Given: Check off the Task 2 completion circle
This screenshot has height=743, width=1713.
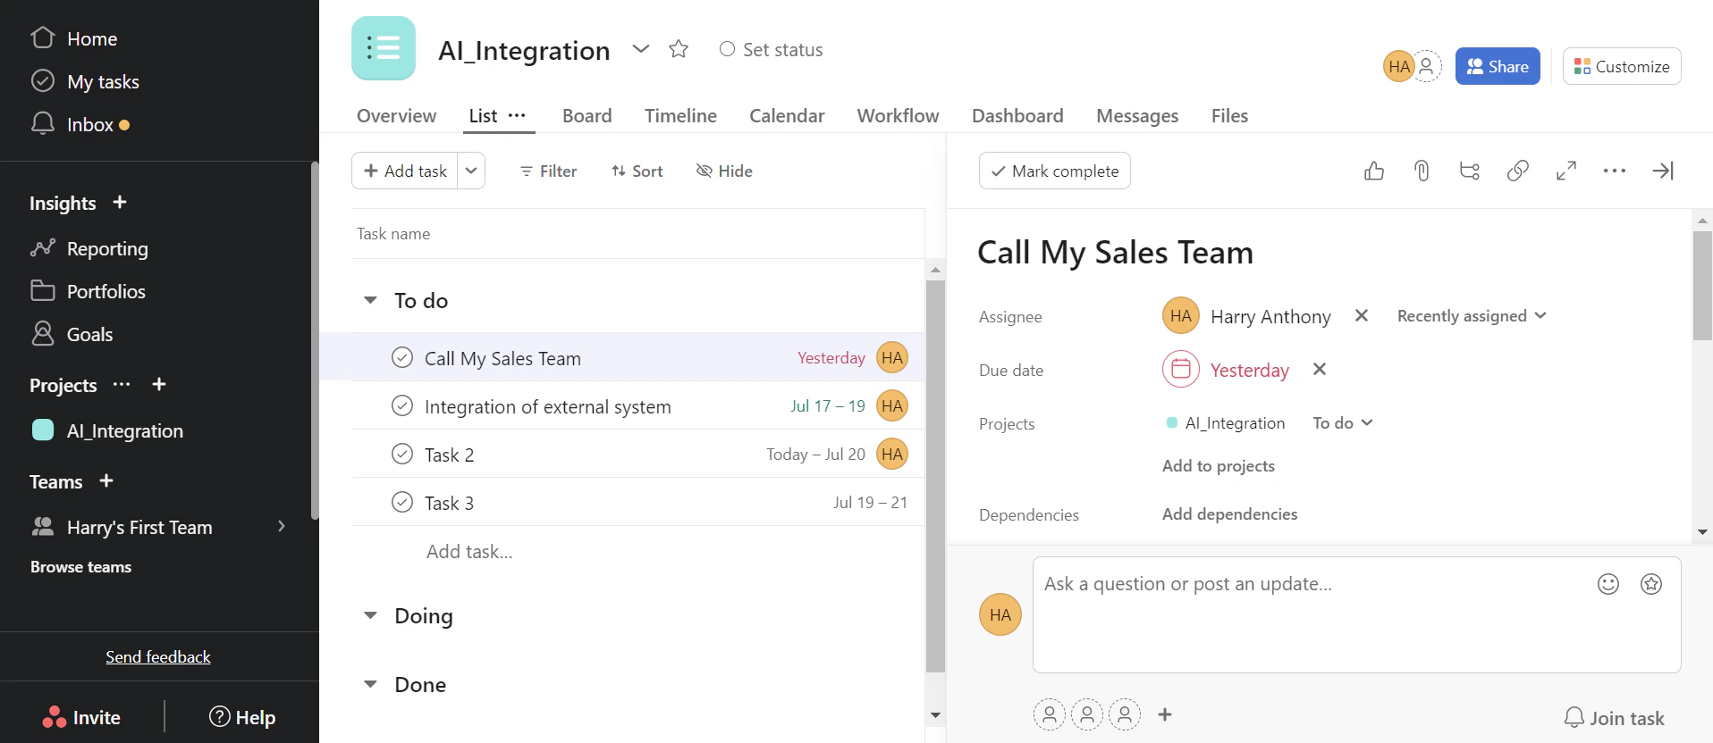Looking at the screenshot, I should tap(402, 455).
